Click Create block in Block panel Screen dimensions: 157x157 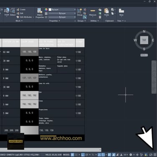point(21,10)
